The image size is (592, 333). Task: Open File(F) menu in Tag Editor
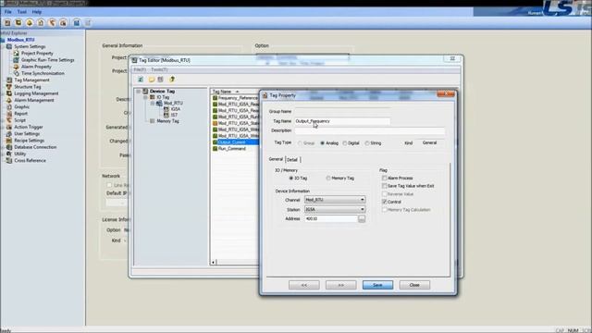[140, 70]
